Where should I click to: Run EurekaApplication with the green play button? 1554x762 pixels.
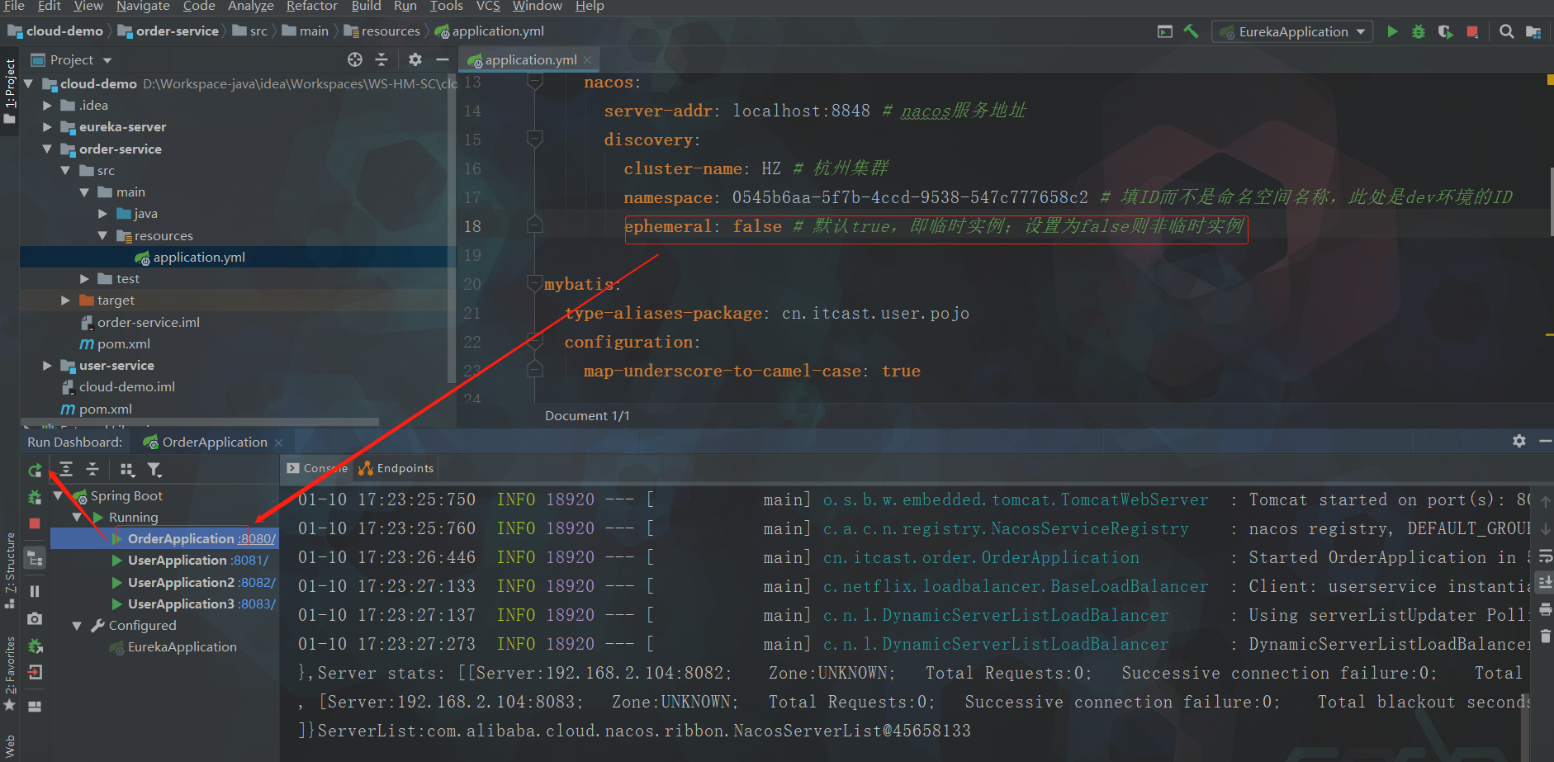[1392, 31]
